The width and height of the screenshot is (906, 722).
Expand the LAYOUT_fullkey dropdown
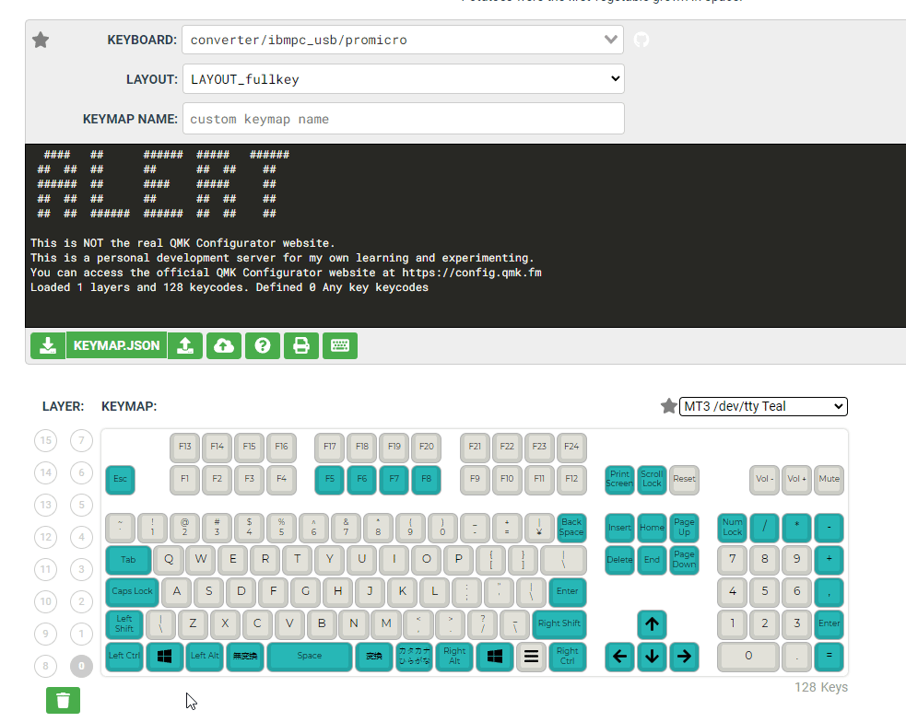(403, 79)
